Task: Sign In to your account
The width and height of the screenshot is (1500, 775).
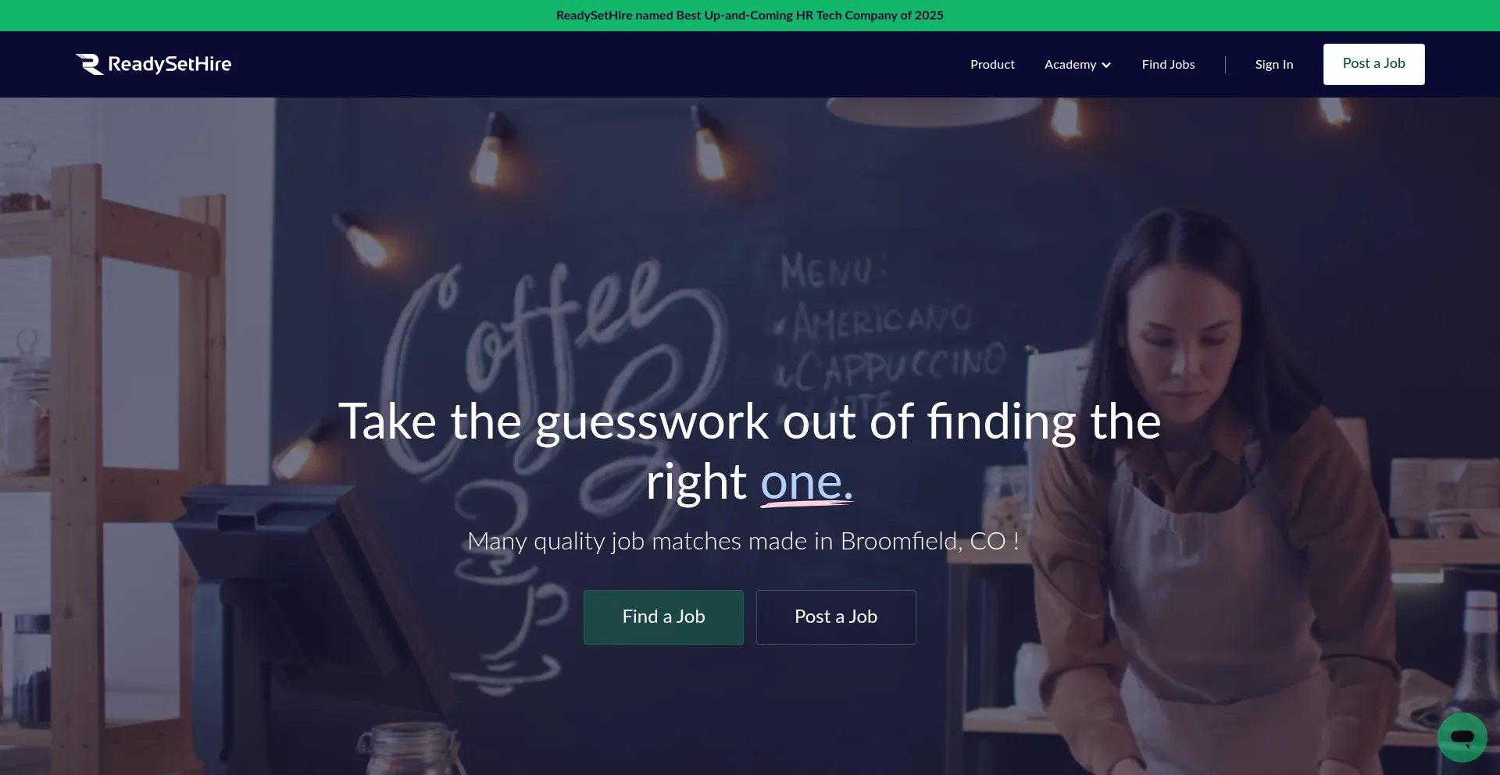Action: [x=1273, y=64]
